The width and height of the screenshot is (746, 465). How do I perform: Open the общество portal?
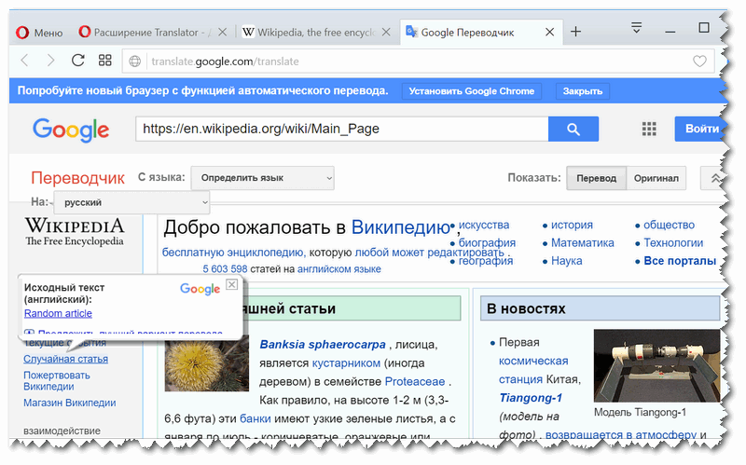point(669,225)
